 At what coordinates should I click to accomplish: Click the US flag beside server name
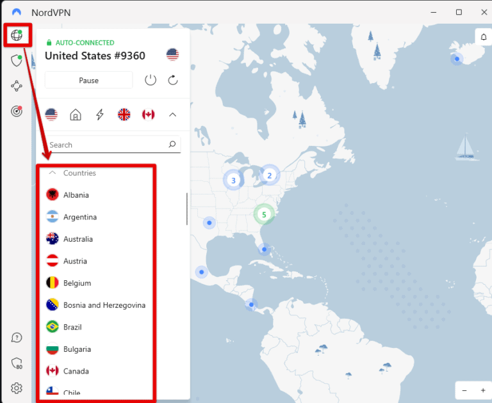[x=172, y=54]
